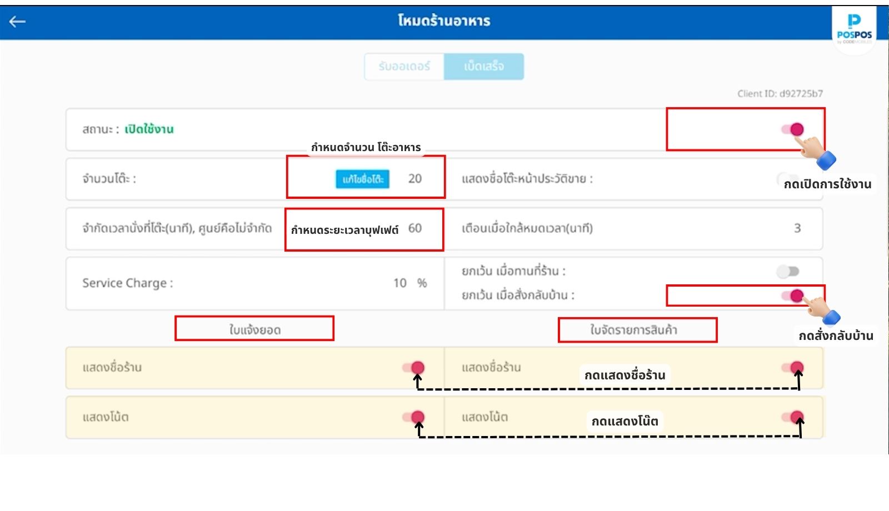The width and height of the screenshot is (889, 511).
Task: Toggle แสดงโน้ต in ใบจัดรายการสินค้า section
Action: tap(792, 417)
